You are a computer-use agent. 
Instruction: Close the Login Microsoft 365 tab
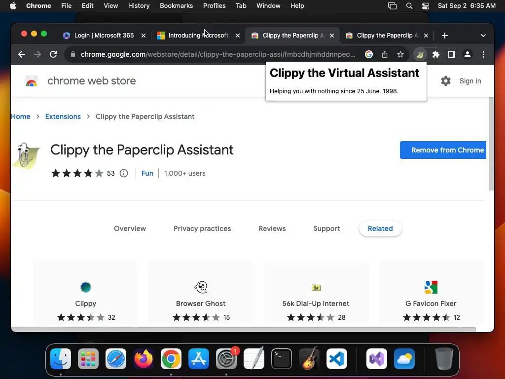click(144, 36)
